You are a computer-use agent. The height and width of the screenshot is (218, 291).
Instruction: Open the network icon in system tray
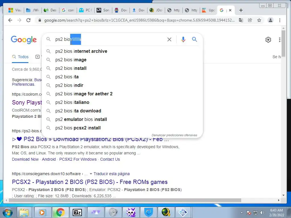255,213
